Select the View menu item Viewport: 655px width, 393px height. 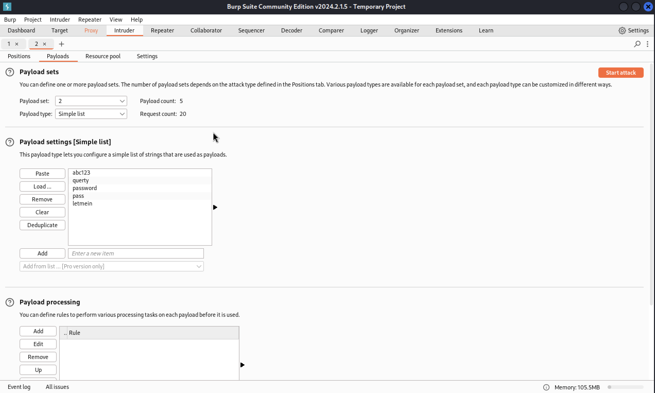[x=116, y=20]
